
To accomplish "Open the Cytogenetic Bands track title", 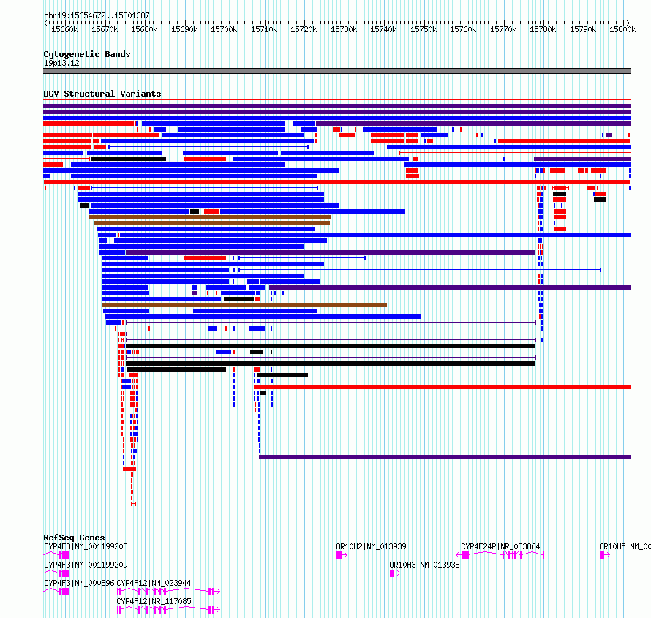I will (87, 54).
